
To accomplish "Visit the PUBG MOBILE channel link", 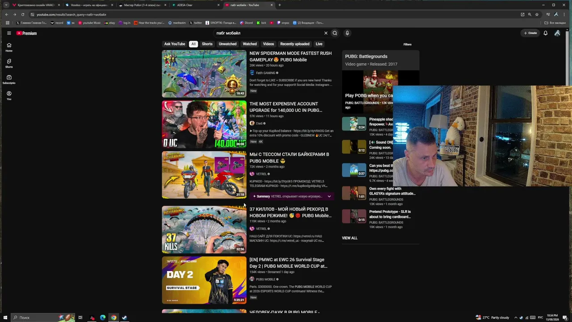I will 265,280.
